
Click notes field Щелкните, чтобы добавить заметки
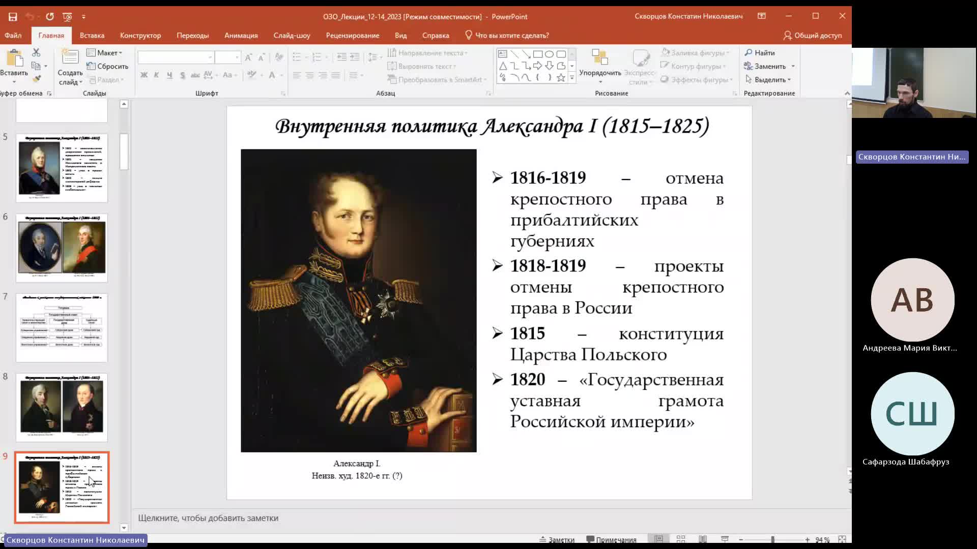(208, 518)
